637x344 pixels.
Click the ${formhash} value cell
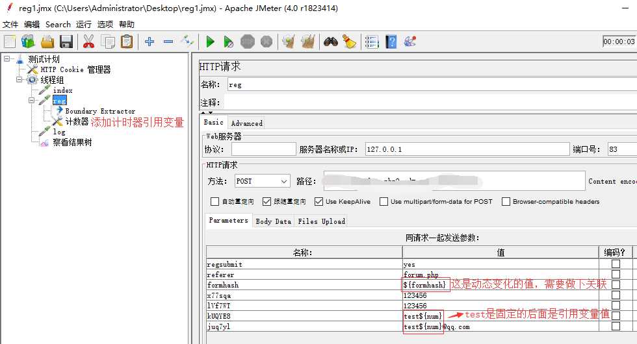(500, 285)
